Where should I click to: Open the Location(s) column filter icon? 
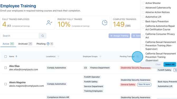58,56
